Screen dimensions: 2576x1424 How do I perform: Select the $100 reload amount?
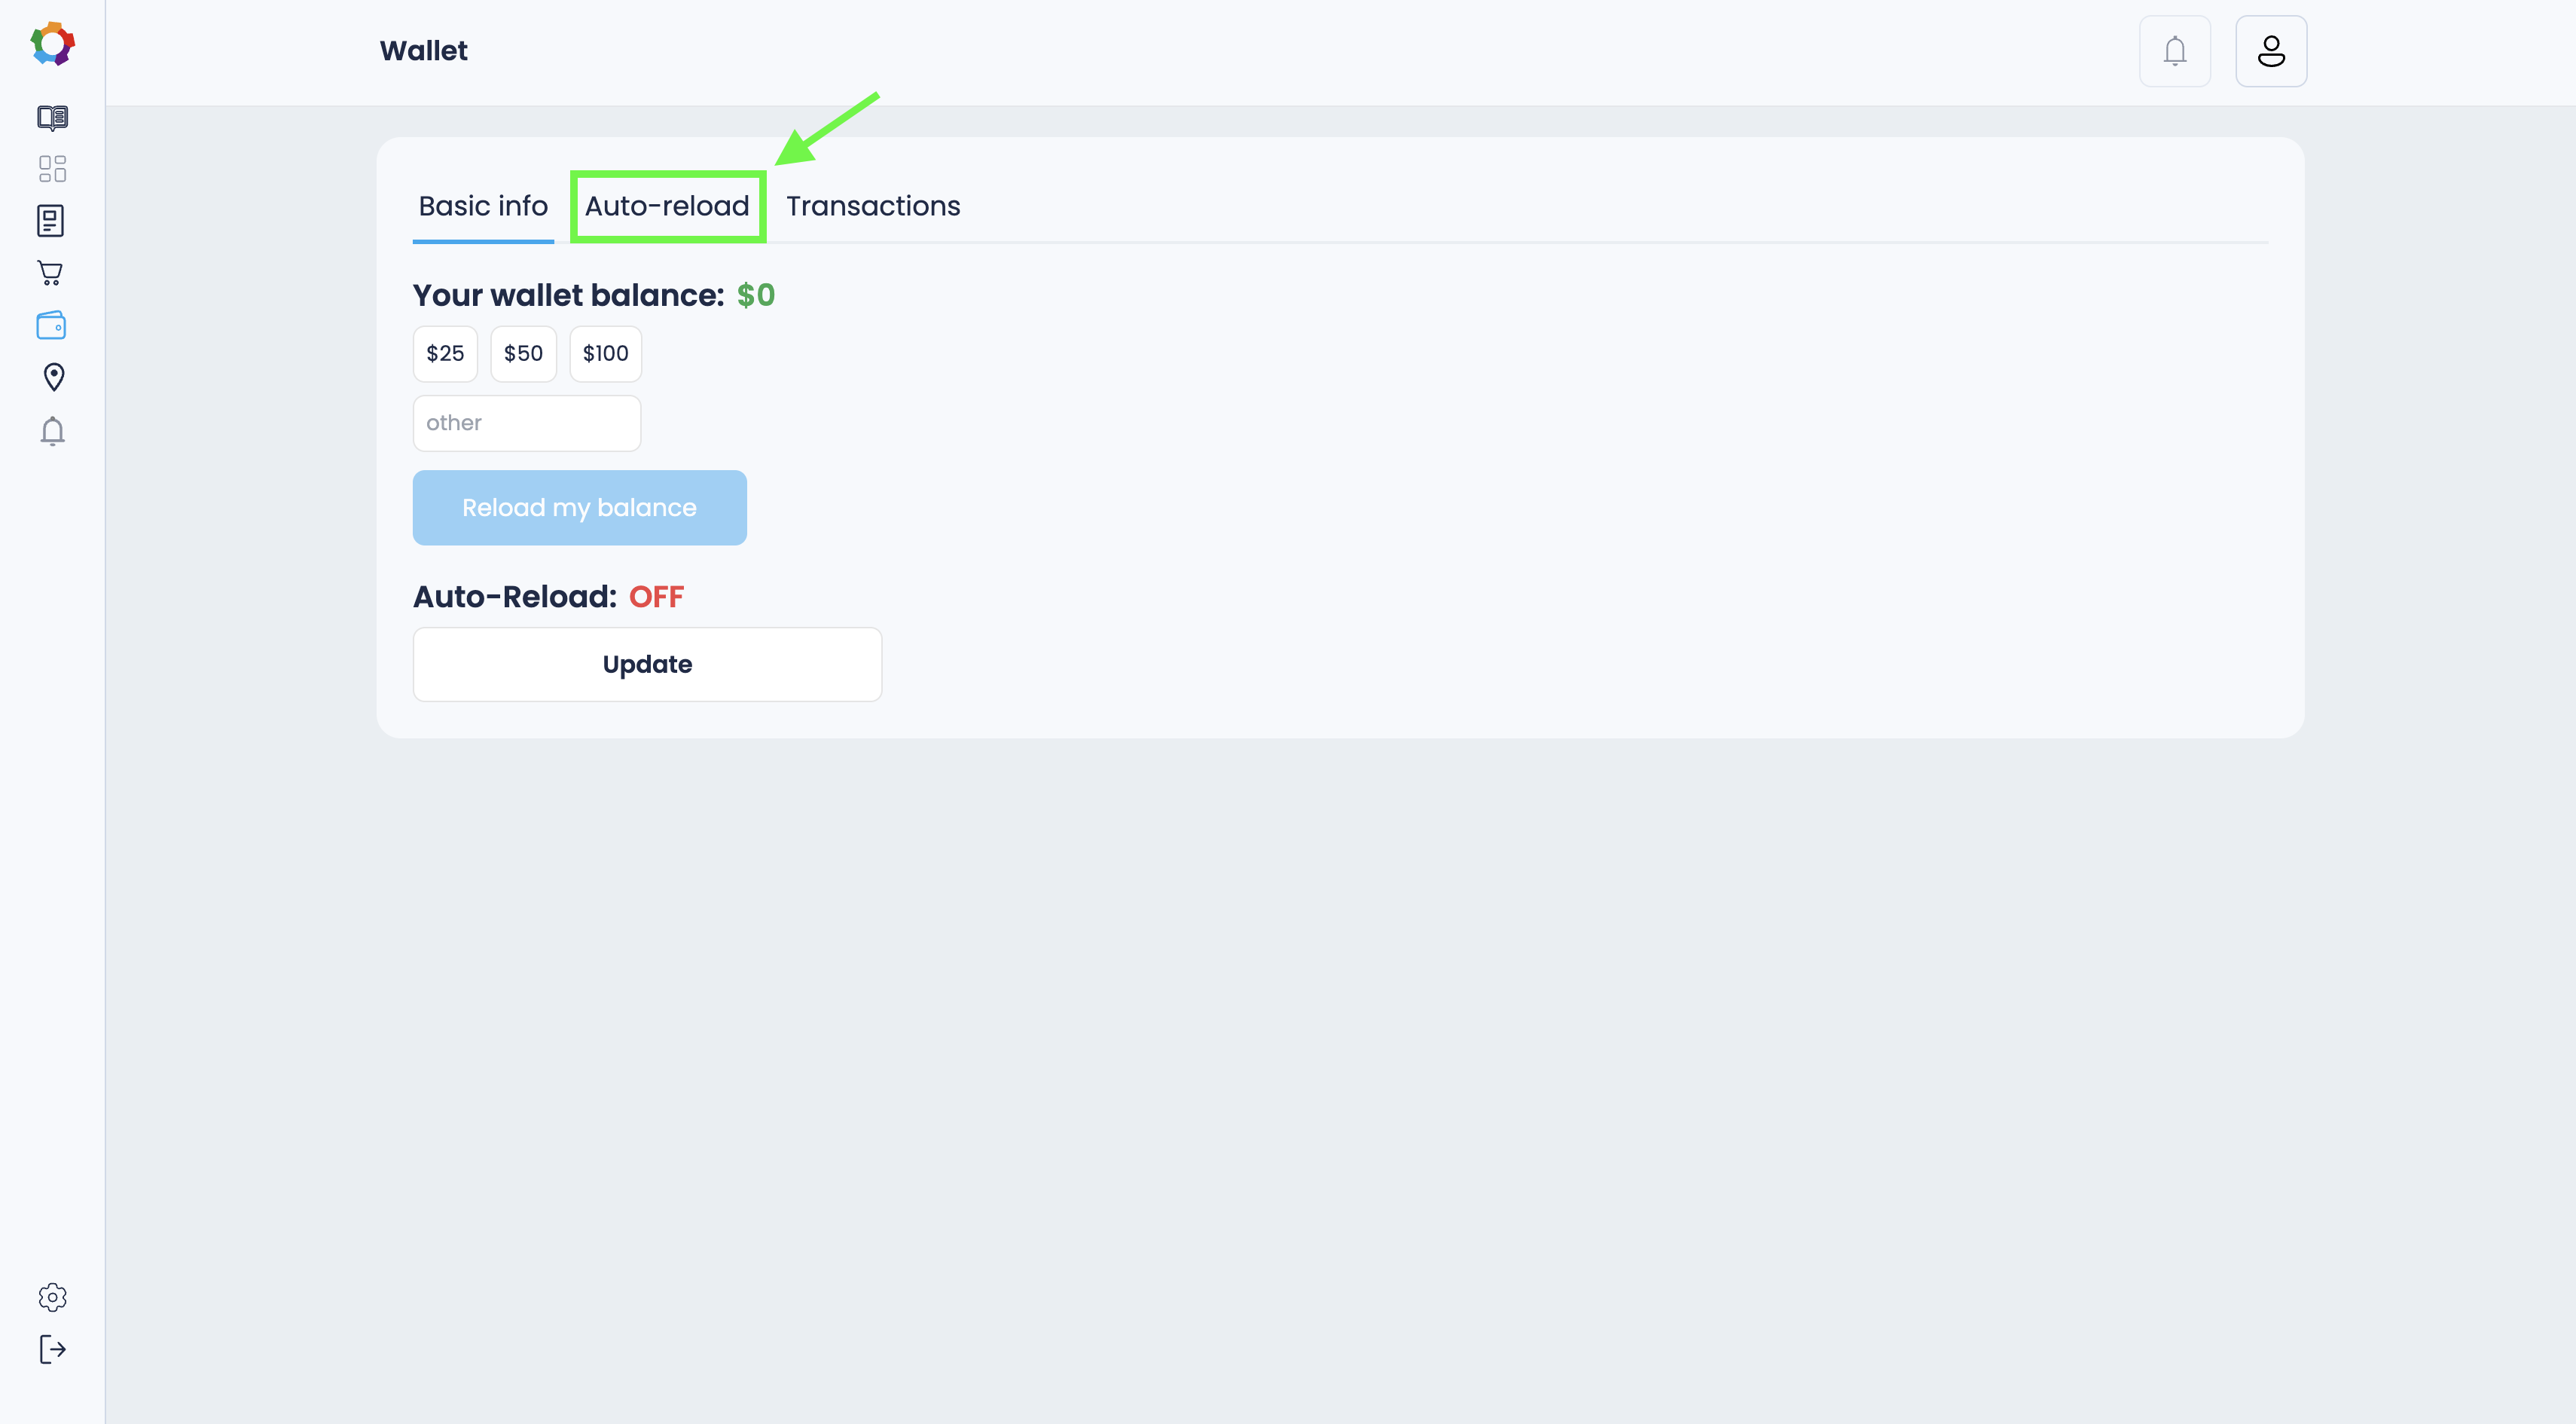[605, 354]
